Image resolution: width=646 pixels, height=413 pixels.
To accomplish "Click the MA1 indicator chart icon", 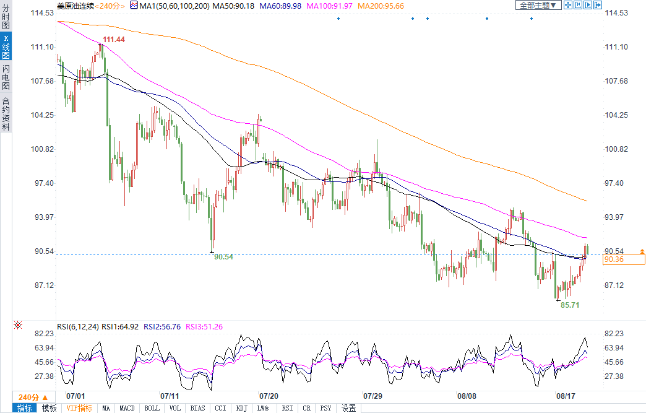I will point(133,6).
